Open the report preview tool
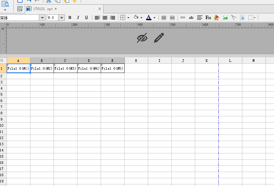Image resolution: width=274 pixels, height=186 pixels. point(5,4)
